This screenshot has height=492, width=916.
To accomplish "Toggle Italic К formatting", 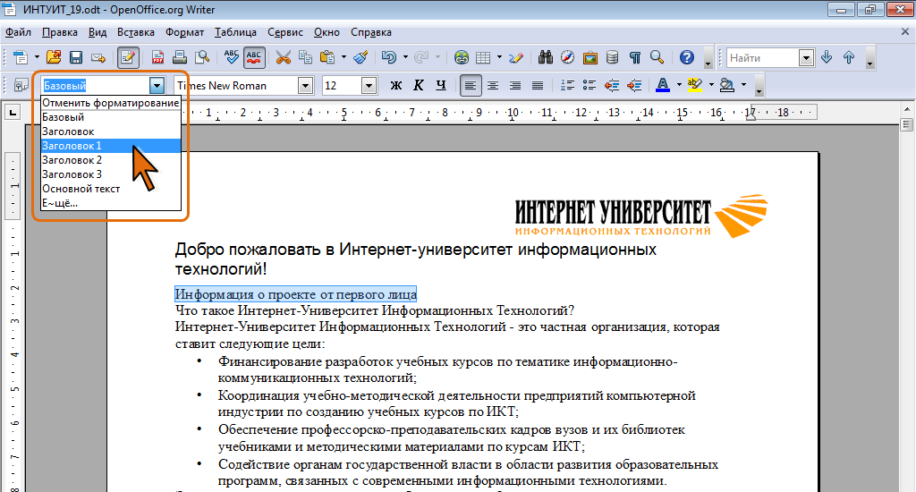I will [x=419, y=85].
